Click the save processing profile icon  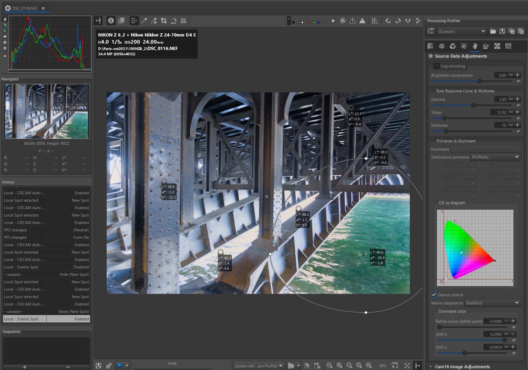pyautogui.click(x=502, y=31)
